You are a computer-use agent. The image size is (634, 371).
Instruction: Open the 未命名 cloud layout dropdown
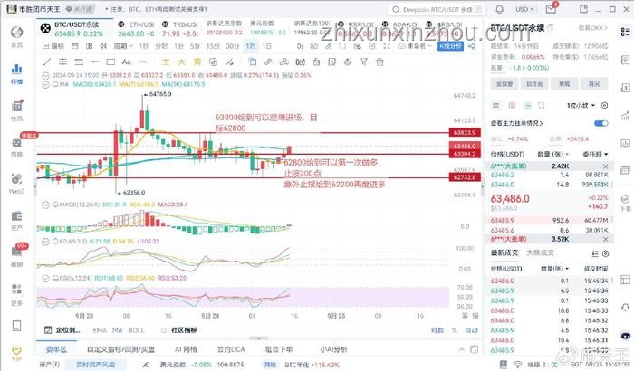415,46
